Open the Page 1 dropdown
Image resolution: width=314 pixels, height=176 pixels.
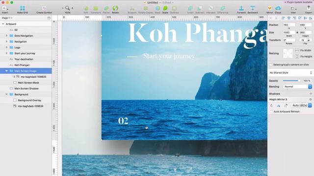tap(7, 18)
